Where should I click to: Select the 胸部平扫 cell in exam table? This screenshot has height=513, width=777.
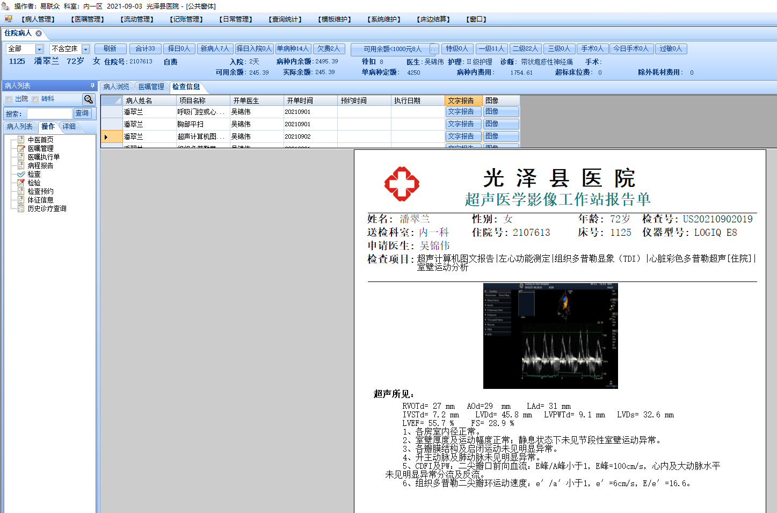pos(203,124)
